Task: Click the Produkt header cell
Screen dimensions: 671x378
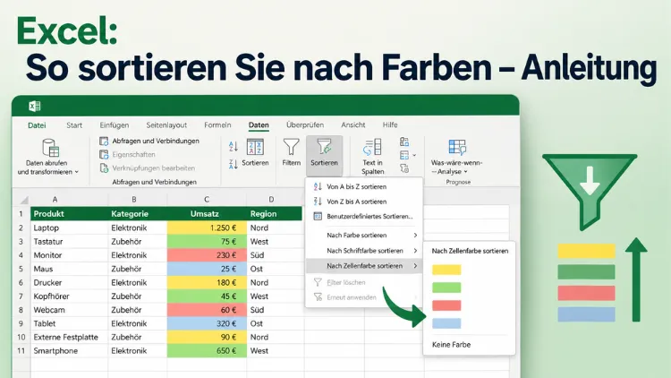Action: click(x=69, y=213)
